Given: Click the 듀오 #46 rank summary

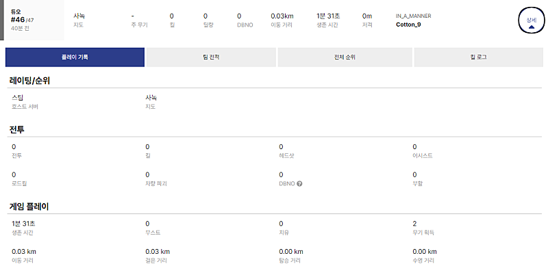Looking at the screenshot, I should [x=22, y=20].
